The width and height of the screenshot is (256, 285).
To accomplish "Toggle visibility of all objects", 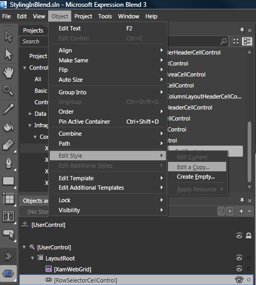I will tap(239, 236).
